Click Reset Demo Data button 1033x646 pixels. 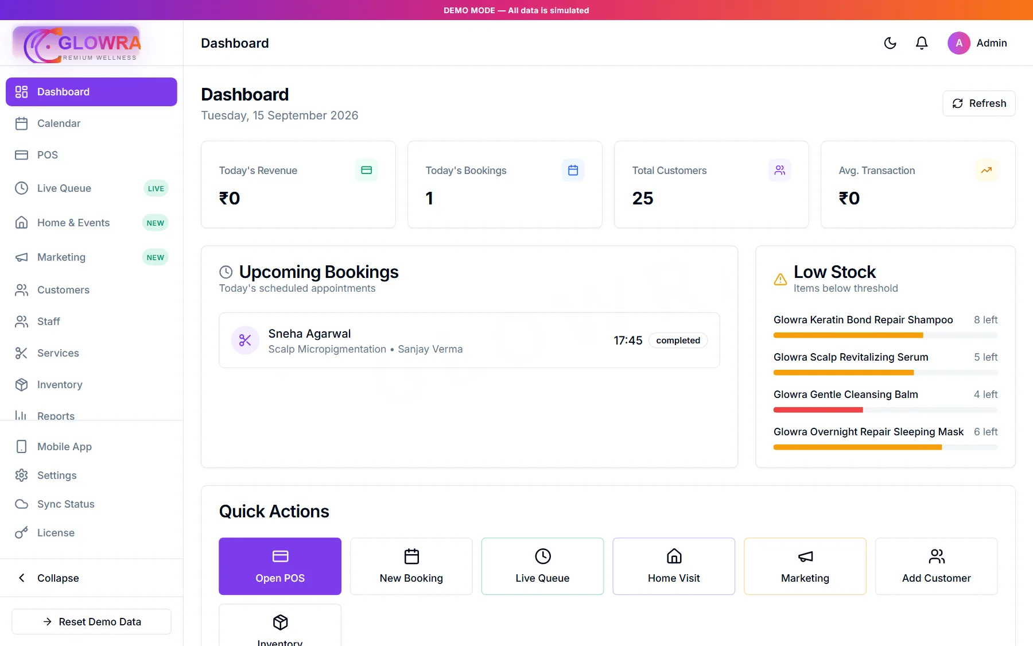(x=91, y=622)
